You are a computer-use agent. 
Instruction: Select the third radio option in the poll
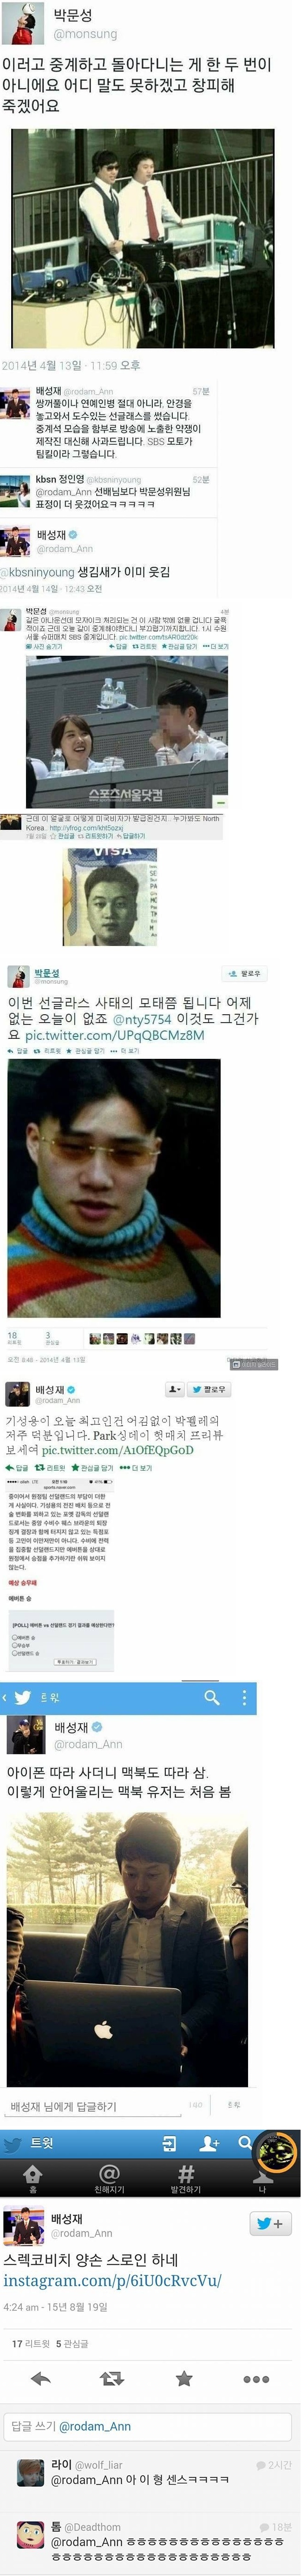coord(13,1652)
